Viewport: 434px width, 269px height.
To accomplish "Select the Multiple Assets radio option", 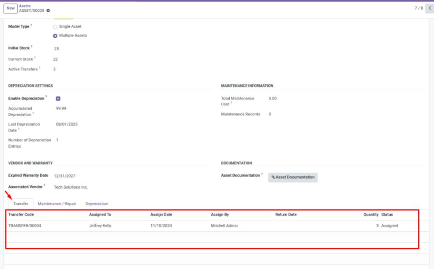I will pos(55,36).
